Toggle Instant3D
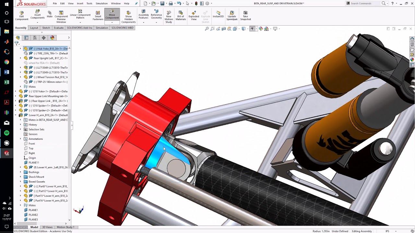Screen dimensions: 415x233 tap(218, 14)
